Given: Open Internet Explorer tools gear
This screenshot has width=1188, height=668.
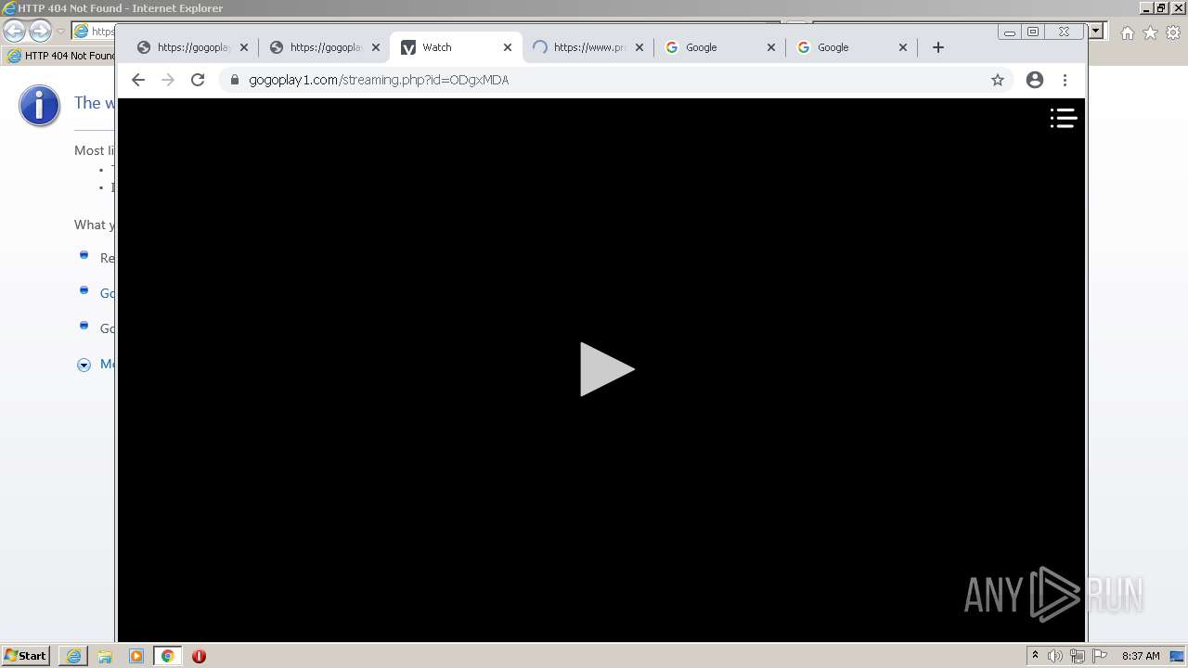Looking at the screenshot, I should click(1173, 32).
